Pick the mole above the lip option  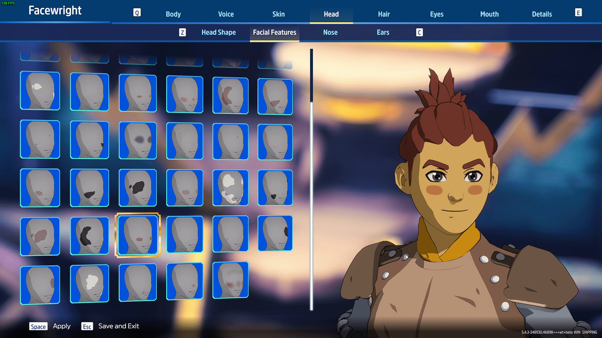coord(138,282)
